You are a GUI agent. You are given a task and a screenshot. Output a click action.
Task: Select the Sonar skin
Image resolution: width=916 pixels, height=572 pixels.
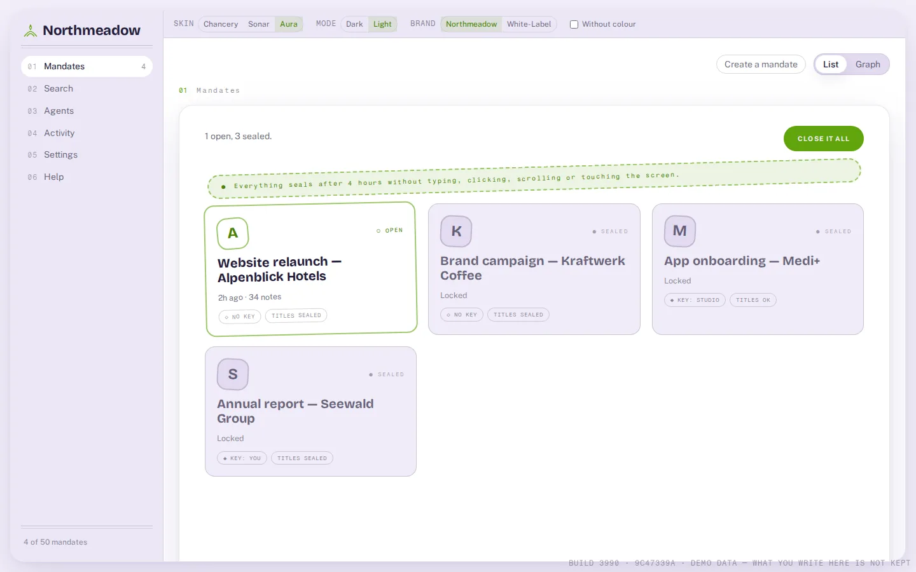point(258,24)
